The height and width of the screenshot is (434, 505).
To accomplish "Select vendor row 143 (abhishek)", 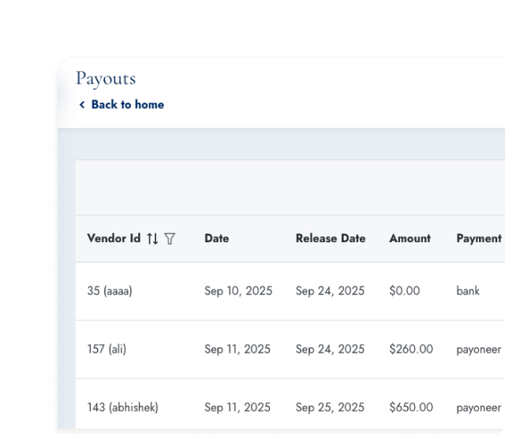I will [122, 407].
